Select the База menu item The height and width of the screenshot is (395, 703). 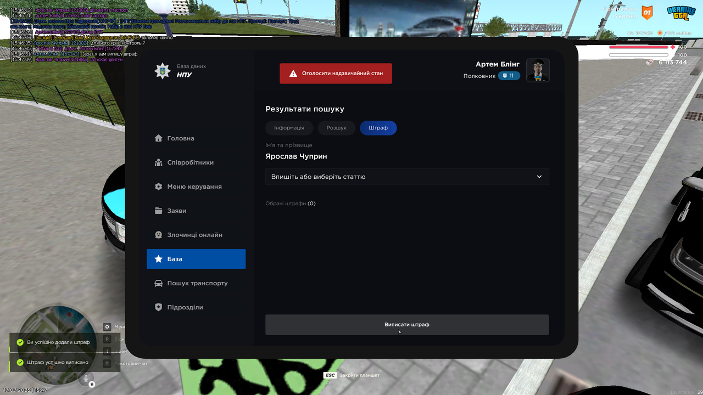click(196, 259)
